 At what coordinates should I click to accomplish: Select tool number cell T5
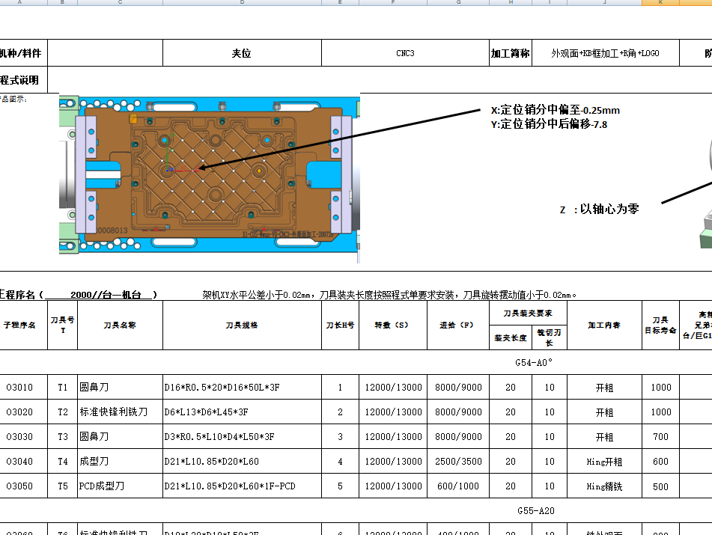tap(63, 486)
